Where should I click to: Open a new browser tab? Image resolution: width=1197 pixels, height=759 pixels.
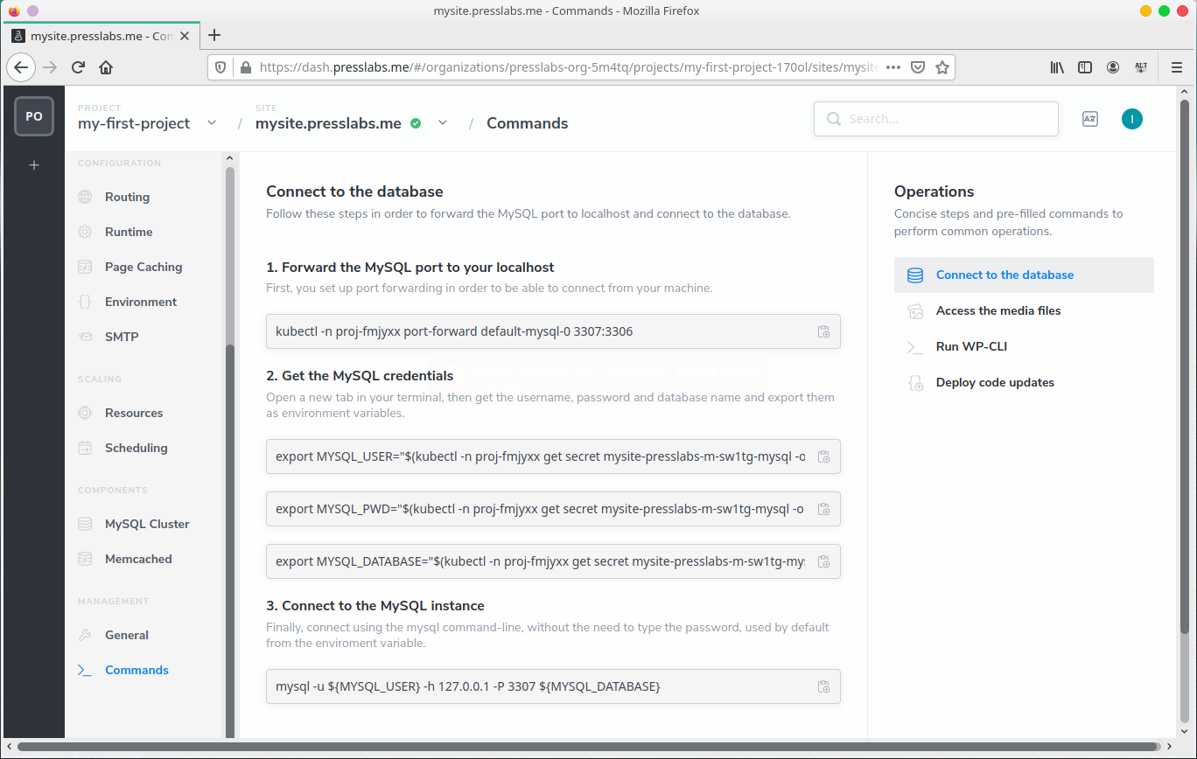click(214, 35)
